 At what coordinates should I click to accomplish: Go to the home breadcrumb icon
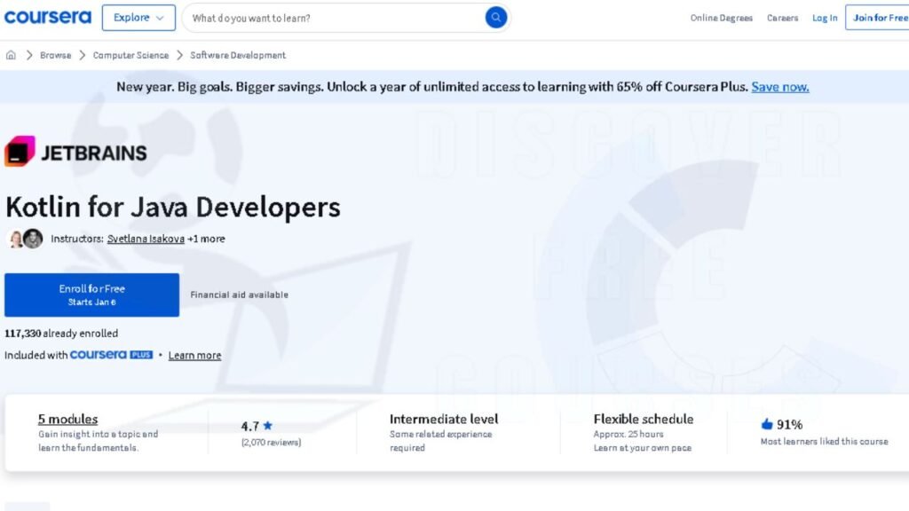pyautogui.click(x=11, y=55)
